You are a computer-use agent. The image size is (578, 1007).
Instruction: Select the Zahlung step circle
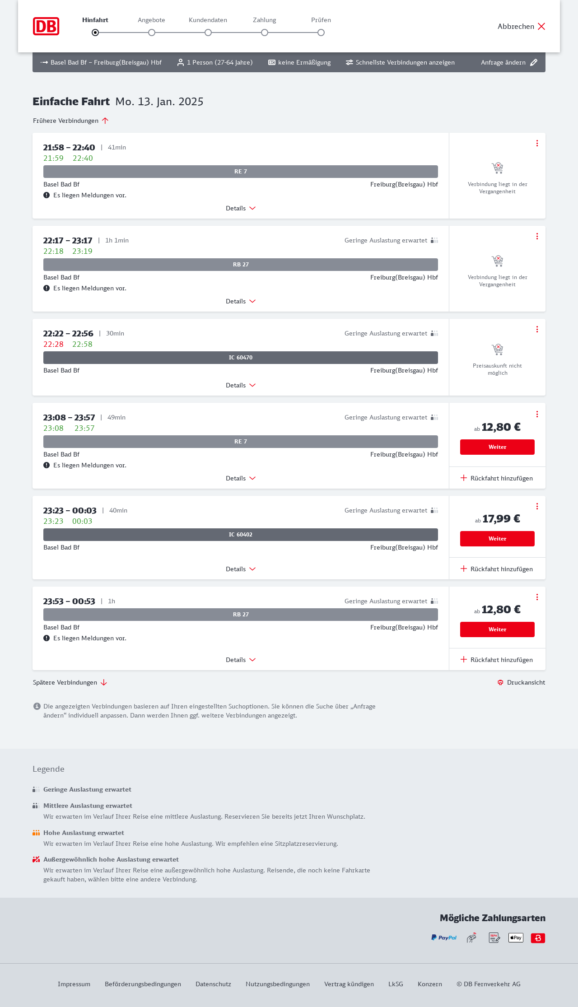tap(265, 33)
